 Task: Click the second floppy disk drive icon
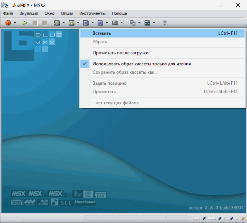(100, 23)
